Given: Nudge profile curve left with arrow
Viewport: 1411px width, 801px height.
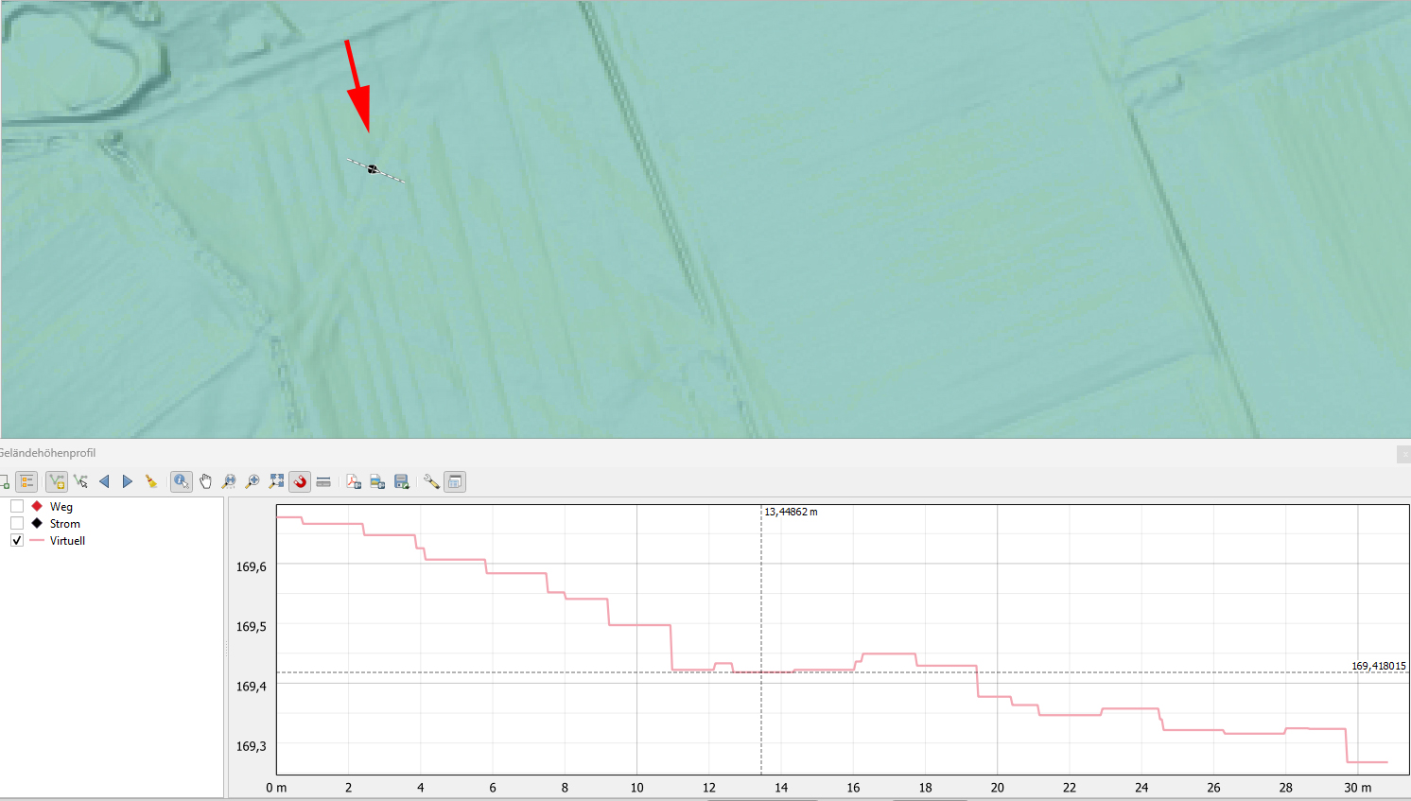Looking at the screenshot, I should 104,481.
